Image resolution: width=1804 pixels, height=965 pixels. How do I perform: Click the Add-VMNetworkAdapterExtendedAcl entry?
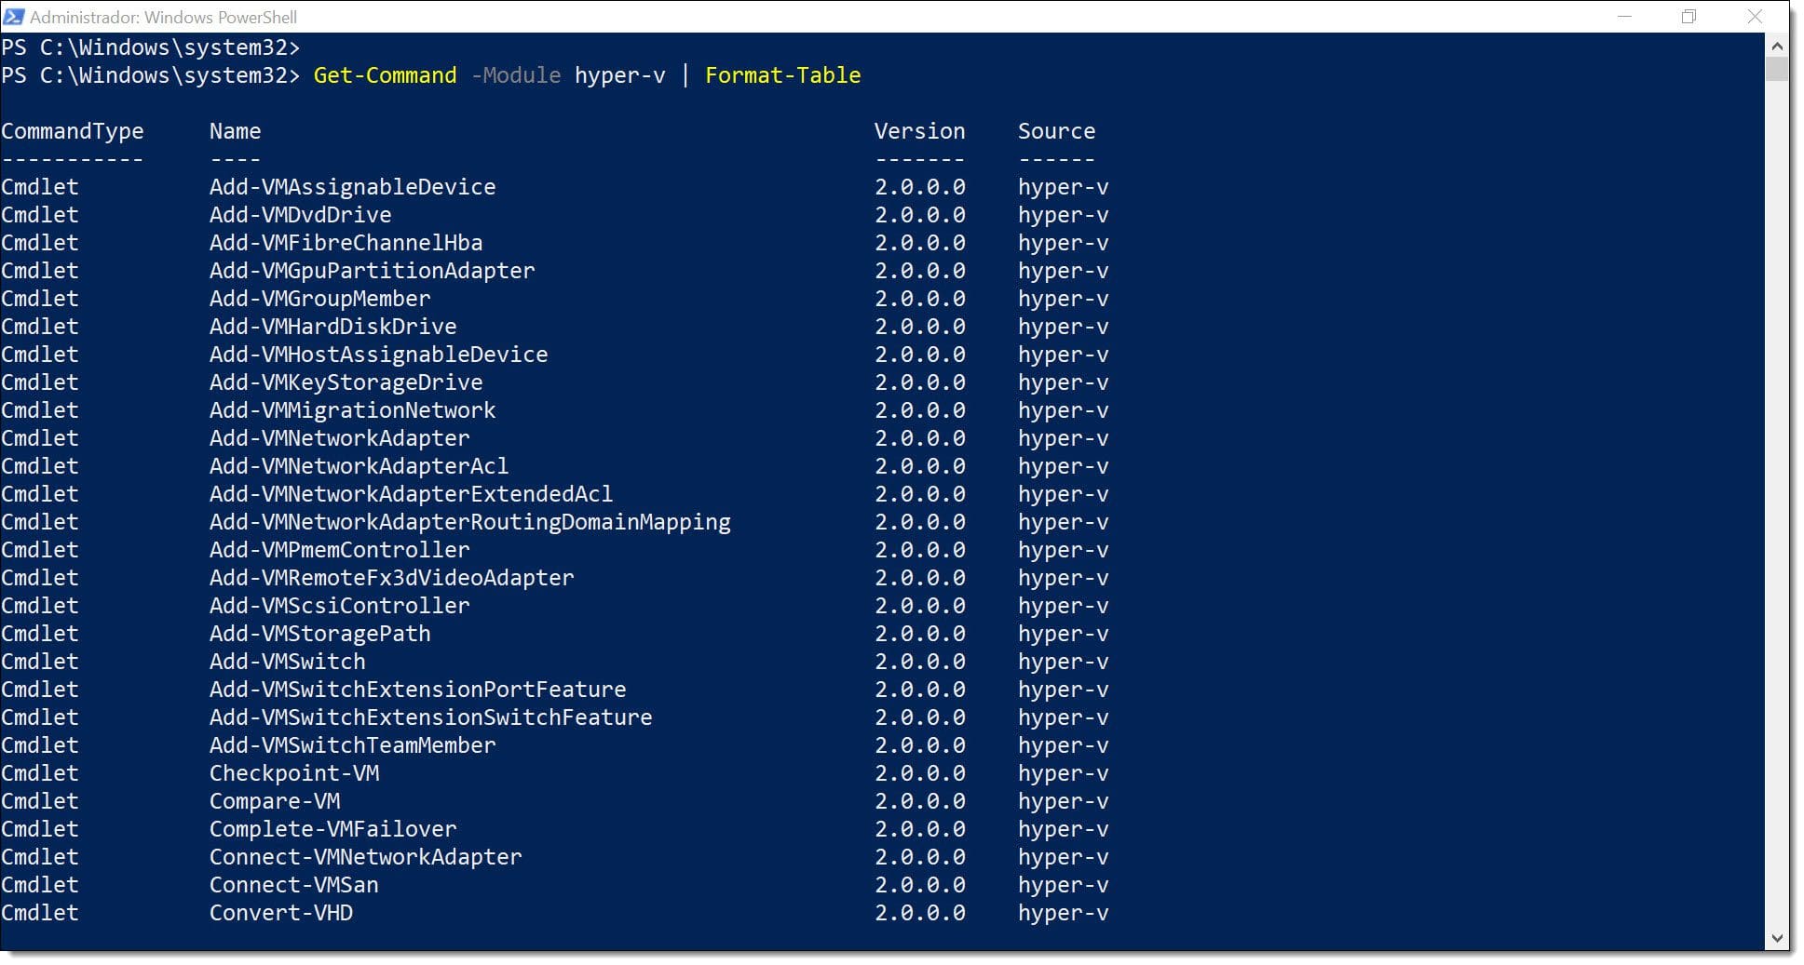[x=411, y=494]
